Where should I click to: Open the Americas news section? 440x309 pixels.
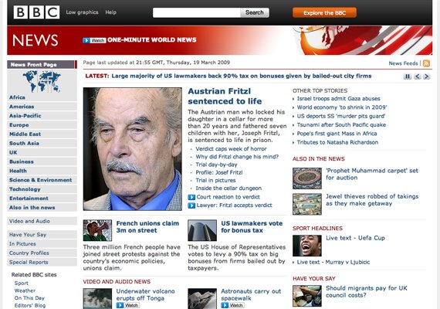click(x=42, y=107)
